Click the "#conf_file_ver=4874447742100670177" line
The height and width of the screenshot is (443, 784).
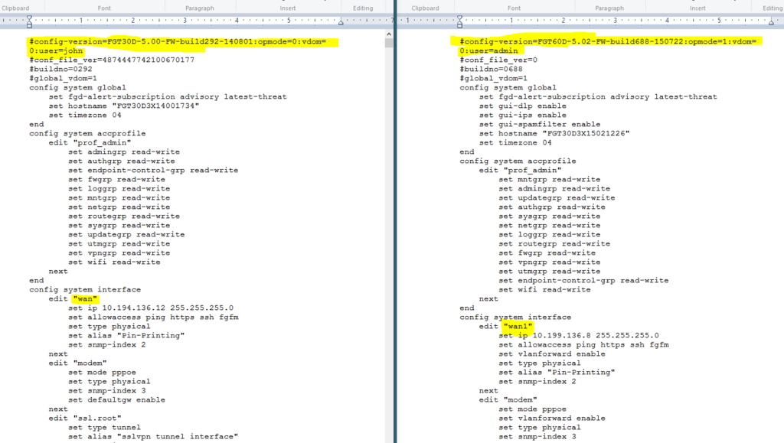[x=112, y=60]
